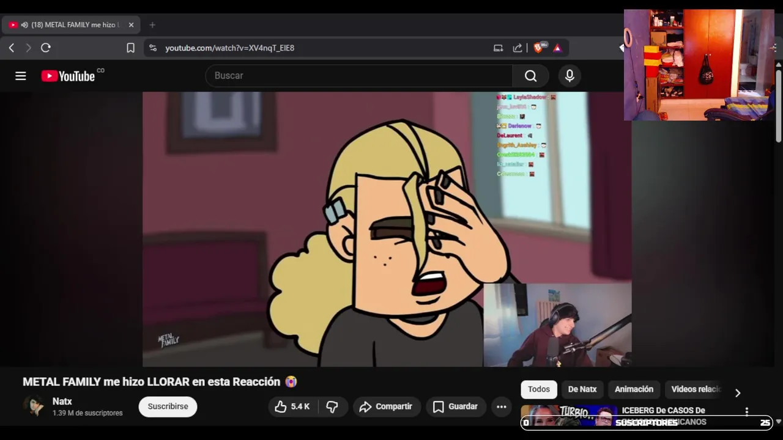Click the Compartir share button
The width and height of the screenshot is (783, 440).
click(386, 406)
